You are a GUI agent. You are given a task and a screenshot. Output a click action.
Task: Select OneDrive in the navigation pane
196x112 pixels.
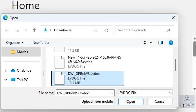(24, 71)
